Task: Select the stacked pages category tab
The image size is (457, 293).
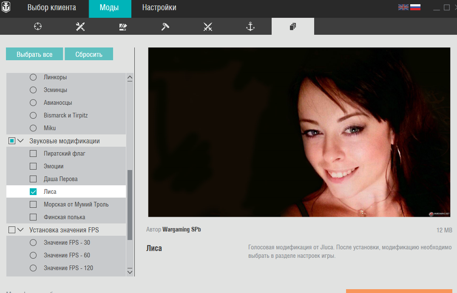Action: (x=292, y=27)
